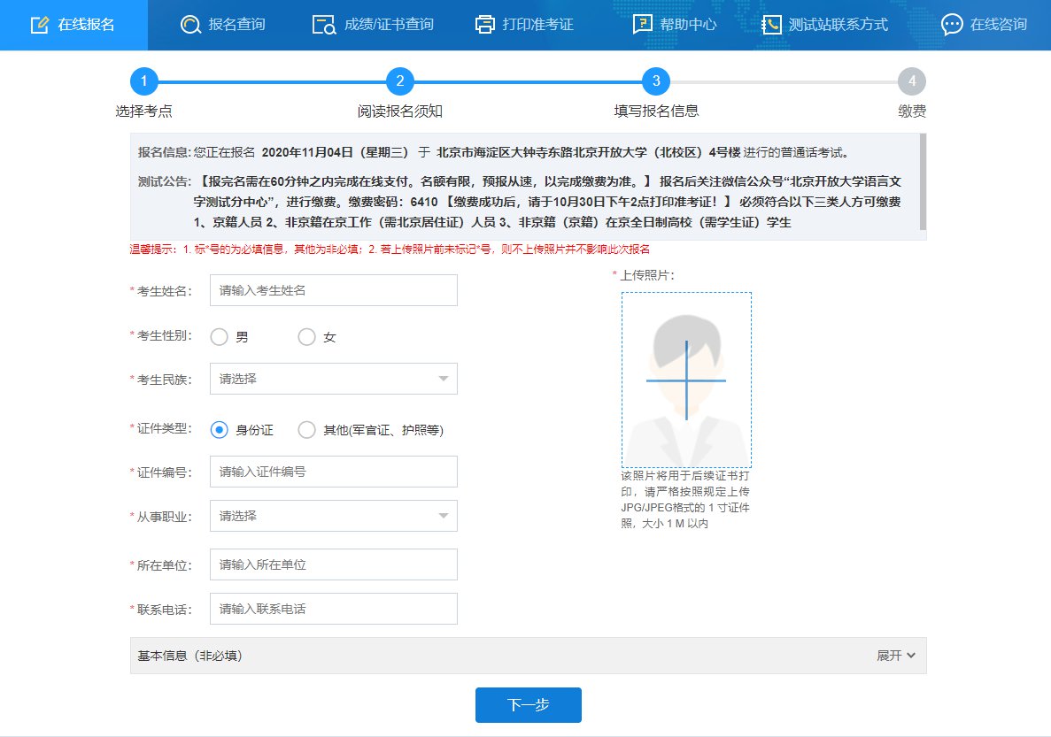Choose 其他(军官证、护照等) ID type
Image resolution: width=1051 pixels, height=737 pixels.
tap(307, 430)
